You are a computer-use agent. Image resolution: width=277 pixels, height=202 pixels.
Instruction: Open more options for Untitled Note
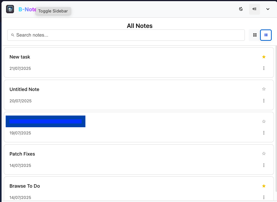tap(264, 101)
